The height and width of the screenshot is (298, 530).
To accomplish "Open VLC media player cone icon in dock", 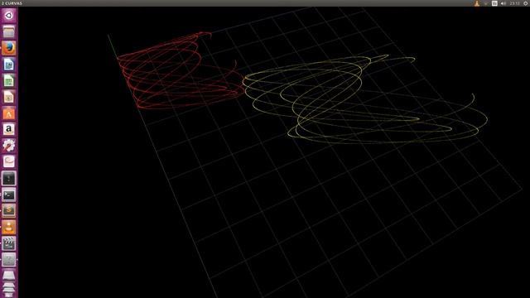I will pyautogui.click(x=9, y=227).
